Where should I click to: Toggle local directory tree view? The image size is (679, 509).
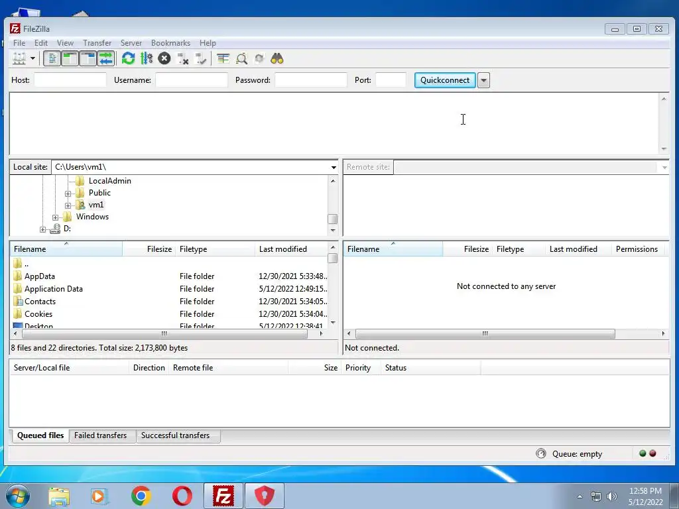pyautogui.click(x=69, y=58)
